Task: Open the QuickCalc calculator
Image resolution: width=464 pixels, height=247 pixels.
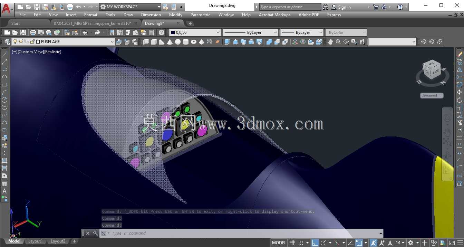Action: pyautogui.click(x=152, y=32)
